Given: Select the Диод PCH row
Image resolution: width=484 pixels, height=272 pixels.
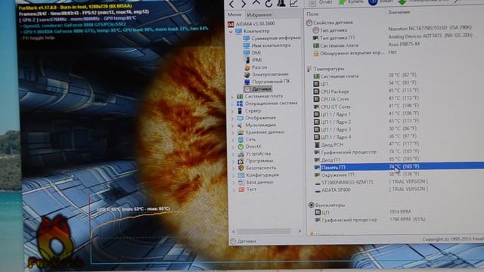Looking at the screenshot, I should coord(366,144).
